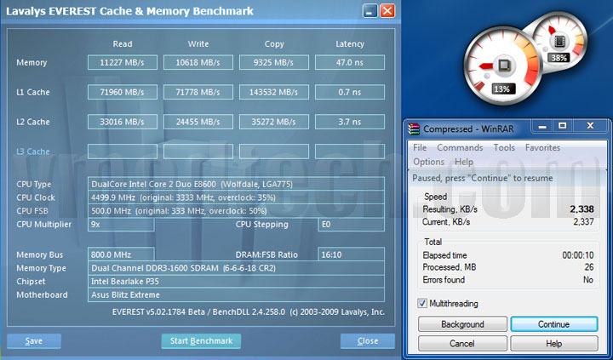Click the Memory Read value 11227 MB/s
Image resolution: width=613 pixels, height=360 pixels.
point(123,62)
